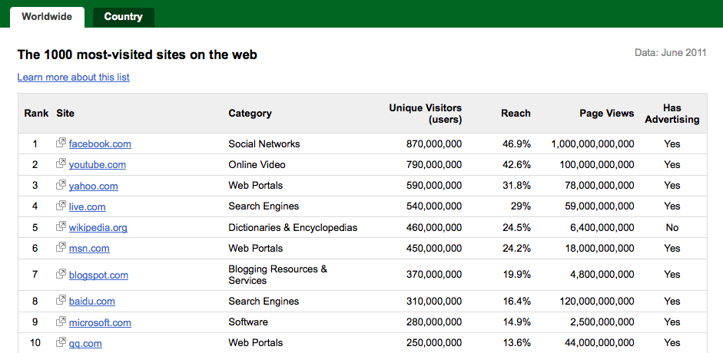
Task: Open the msn.com link
Action: pyautogui.click(x=89, y=249)
